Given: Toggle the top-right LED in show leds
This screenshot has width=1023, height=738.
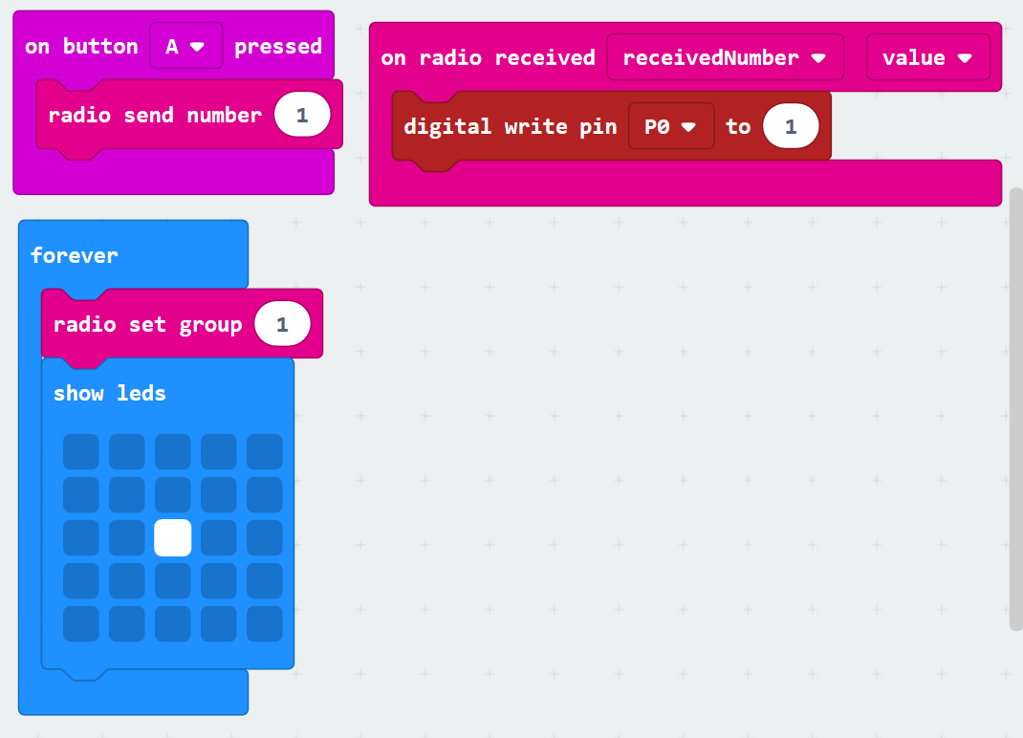Looking at the screenshot, I should point(265,451).
